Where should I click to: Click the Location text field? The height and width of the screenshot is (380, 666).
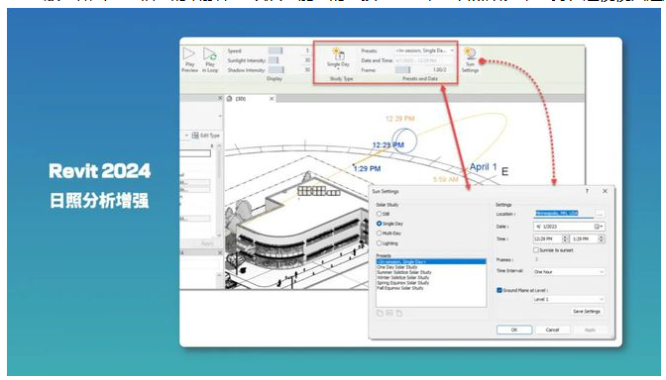pyautogui.click(x=564, y=214)
